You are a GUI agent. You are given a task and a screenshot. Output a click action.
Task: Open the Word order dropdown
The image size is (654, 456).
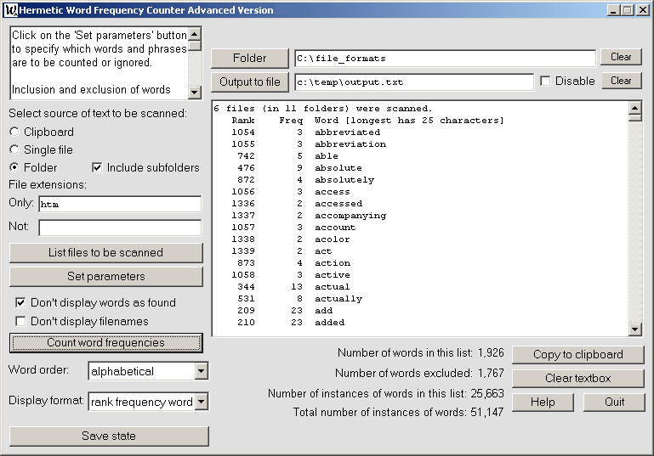pyautogui.click(x=201, y=371)
